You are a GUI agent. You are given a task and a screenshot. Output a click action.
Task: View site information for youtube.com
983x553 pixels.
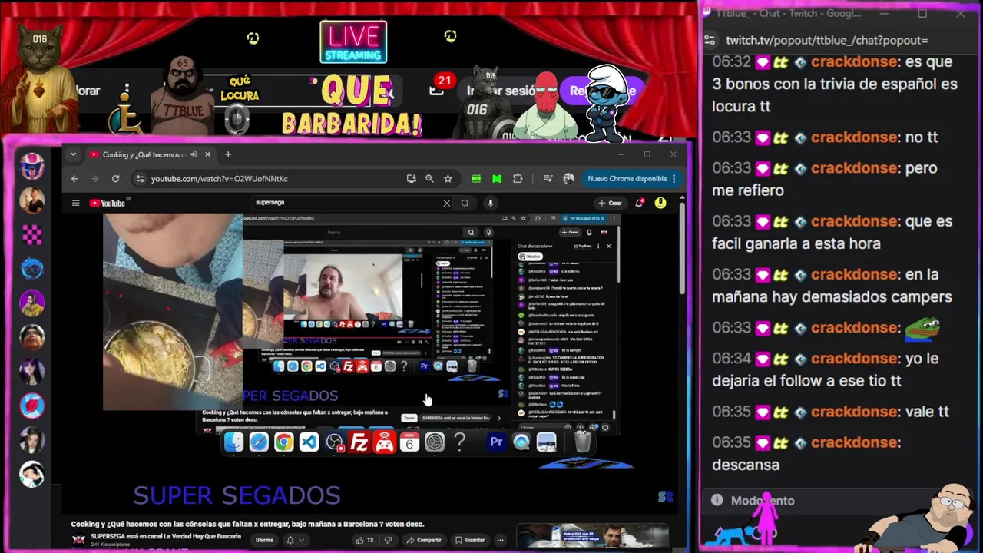click(139, 179)
